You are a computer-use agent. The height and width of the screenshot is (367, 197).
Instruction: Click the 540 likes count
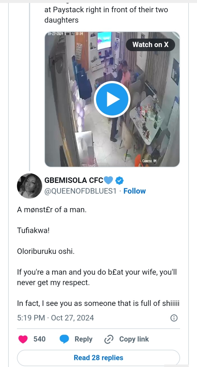click(x=39, y=339)
